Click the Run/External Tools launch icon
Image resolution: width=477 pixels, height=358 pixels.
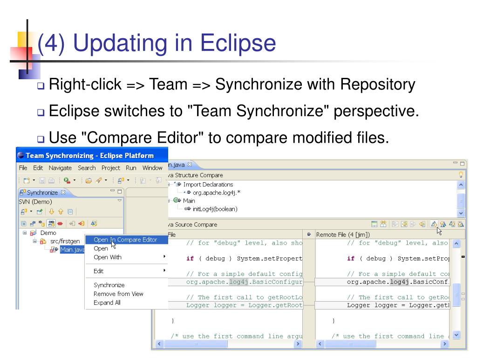[x=67, y=180]
